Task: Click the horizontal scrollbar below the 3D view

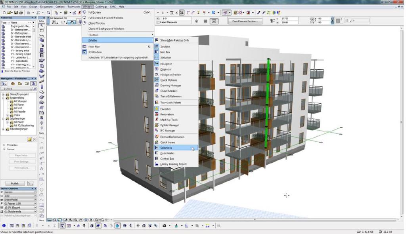Action: pos(255,220)
